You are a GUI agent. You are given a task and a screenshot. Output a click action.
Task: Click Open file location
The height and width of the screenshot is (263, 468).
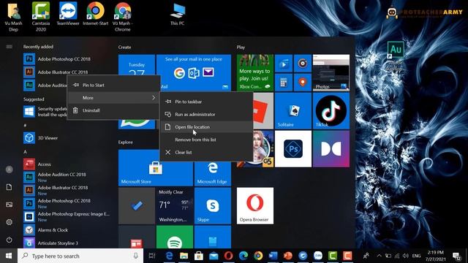[206, 127]
